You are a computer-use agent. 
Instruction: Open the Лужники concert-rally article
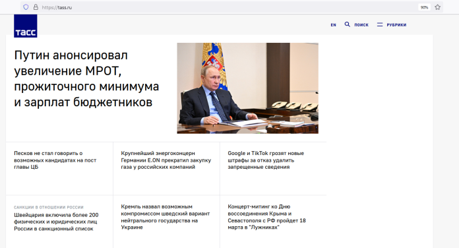click(x=266, y=217)
